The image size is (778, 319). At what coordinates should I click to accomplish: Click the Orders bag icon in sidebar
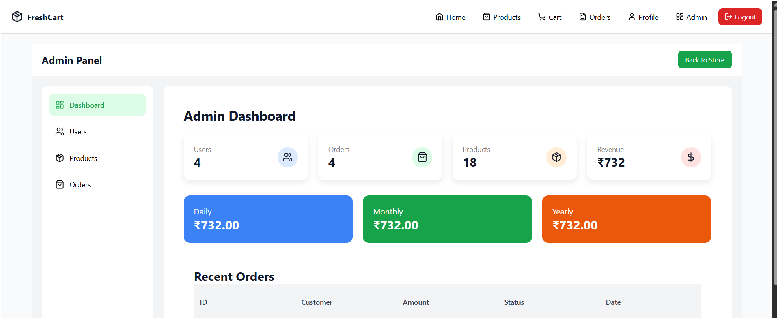[60, 184]
